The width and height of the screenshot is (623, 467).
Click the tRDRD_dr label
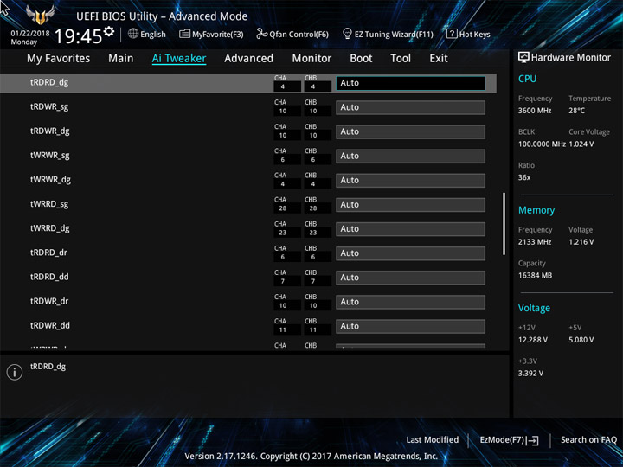coord(48,253)
